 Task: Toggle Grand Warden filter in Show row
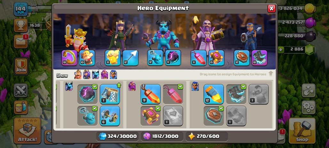coord(104,74)
